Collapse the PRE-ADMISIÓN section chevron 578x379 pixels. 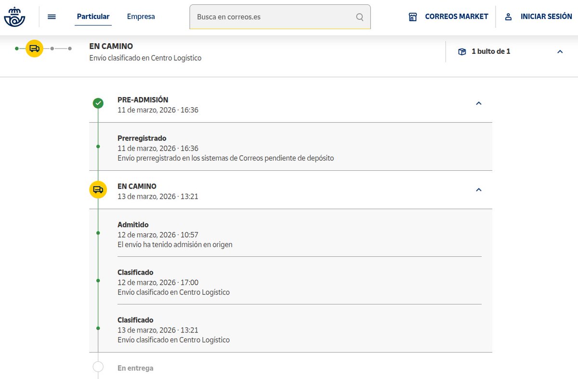click(x=478, y=103)
